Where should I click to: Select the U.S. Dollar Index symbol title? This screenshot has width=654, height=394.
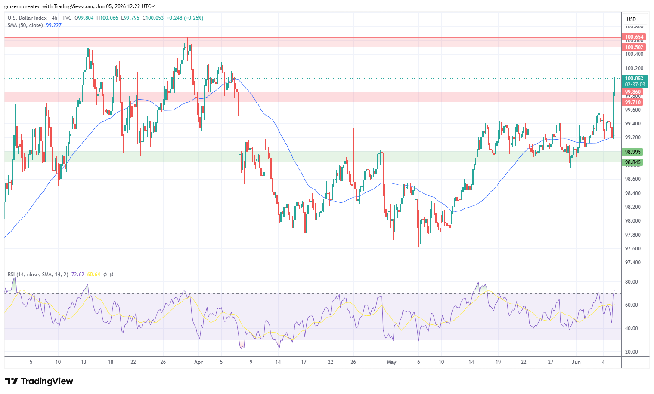point(28,18)
